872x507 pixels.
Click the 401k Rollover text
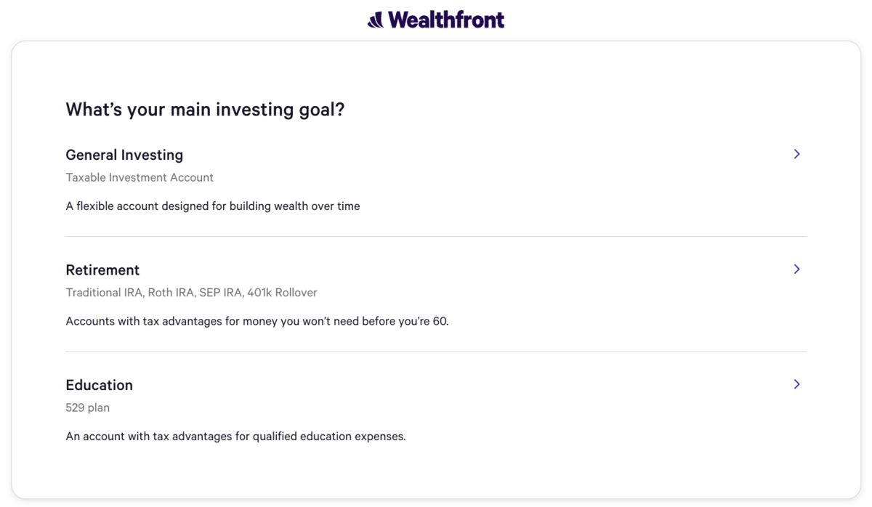click(x=282, y=293)
